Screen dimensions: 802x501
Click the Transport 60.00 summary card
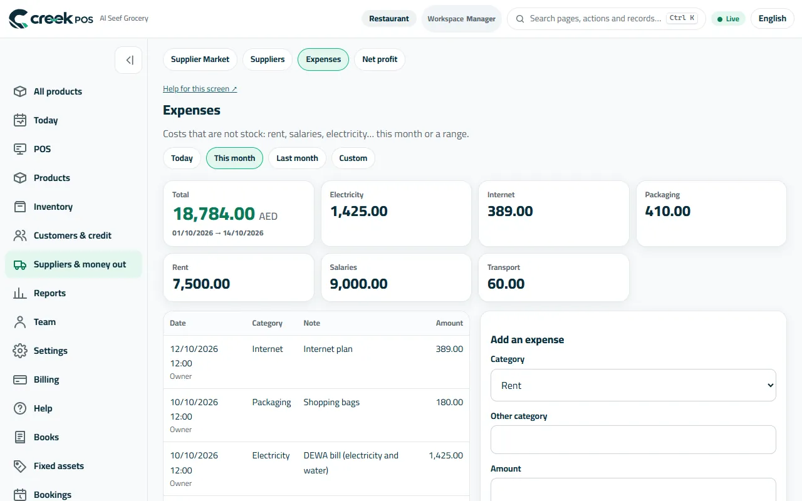pos(553,277)
